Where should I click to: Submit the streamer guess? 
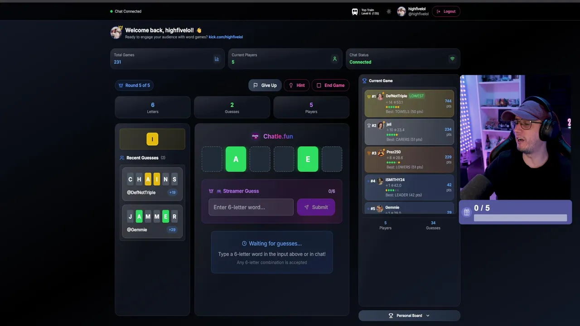(316, 207)
